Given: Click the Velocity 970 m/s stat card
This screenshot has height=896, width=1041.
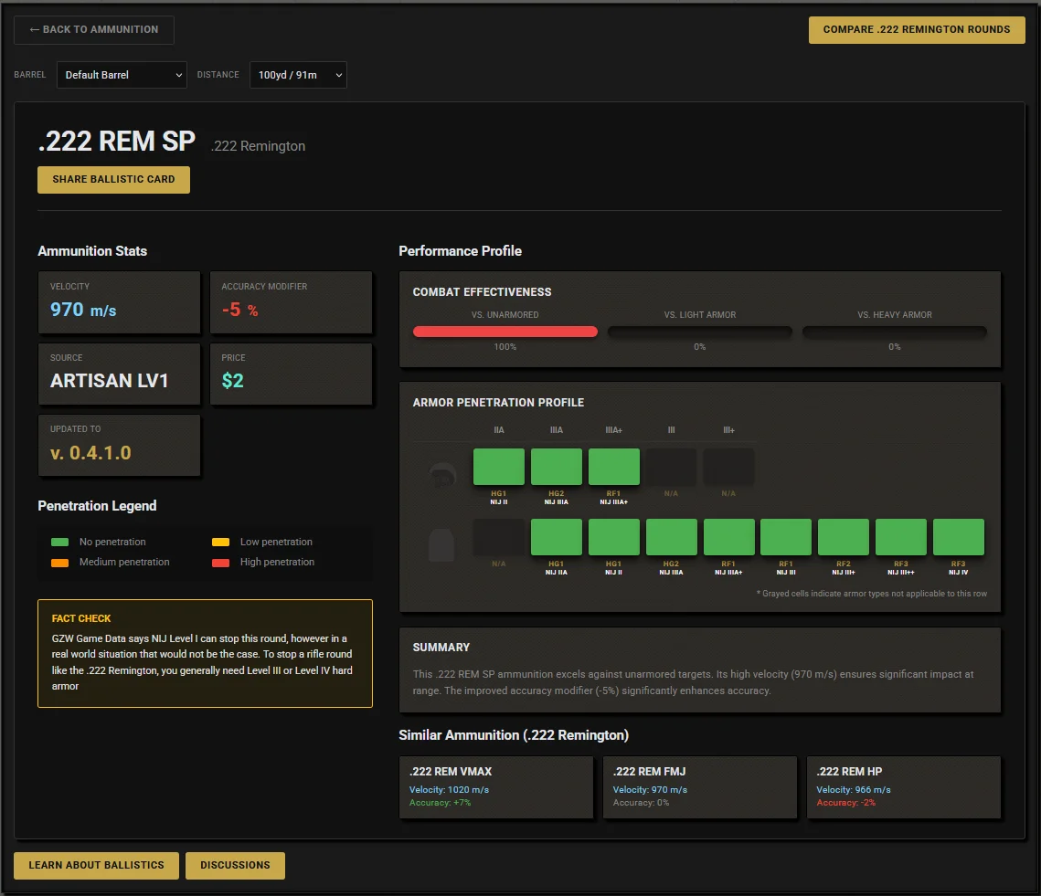Looking at the screenshot, I should (120, 302).
